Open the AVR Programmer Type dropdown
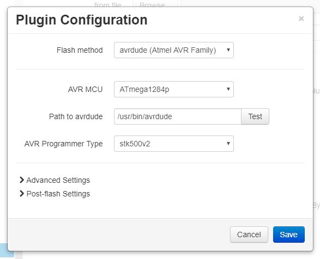Image resolution: width=320 pixels, height=259 pixels. click(x=174, y=144)
